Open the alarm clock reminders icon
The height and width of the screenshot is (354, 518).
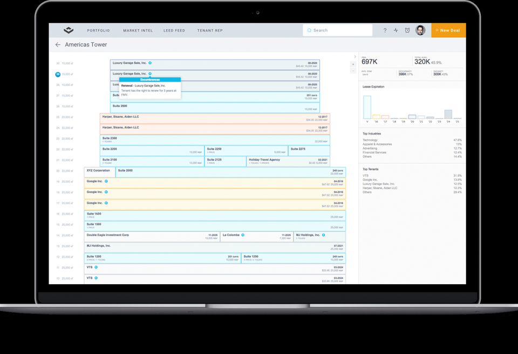point(407,30)
